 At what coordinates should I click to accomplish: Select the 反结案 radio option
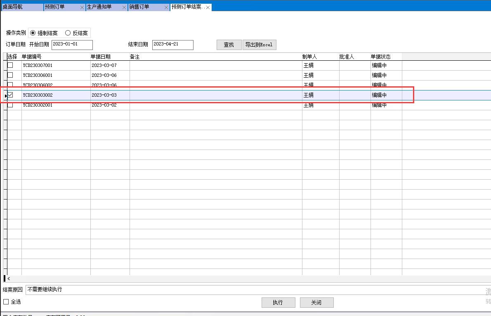68,33
